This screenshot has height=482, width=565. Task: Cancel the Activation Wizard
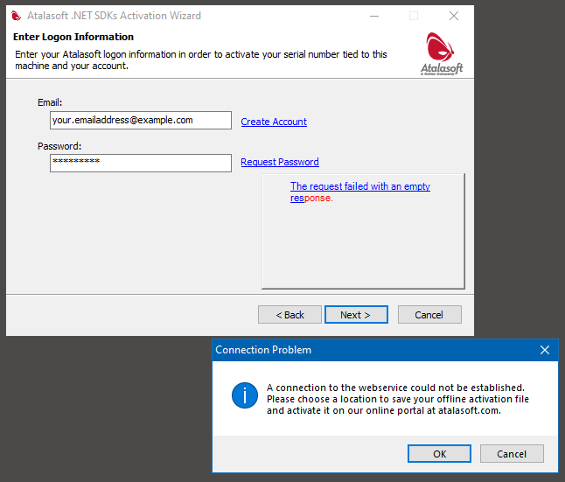click(x=429, y=315)
